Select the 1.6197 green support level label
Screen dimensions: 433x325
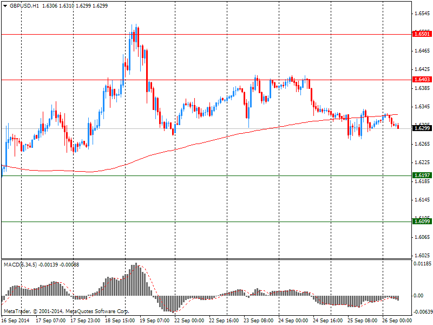(x=422, y=175)
